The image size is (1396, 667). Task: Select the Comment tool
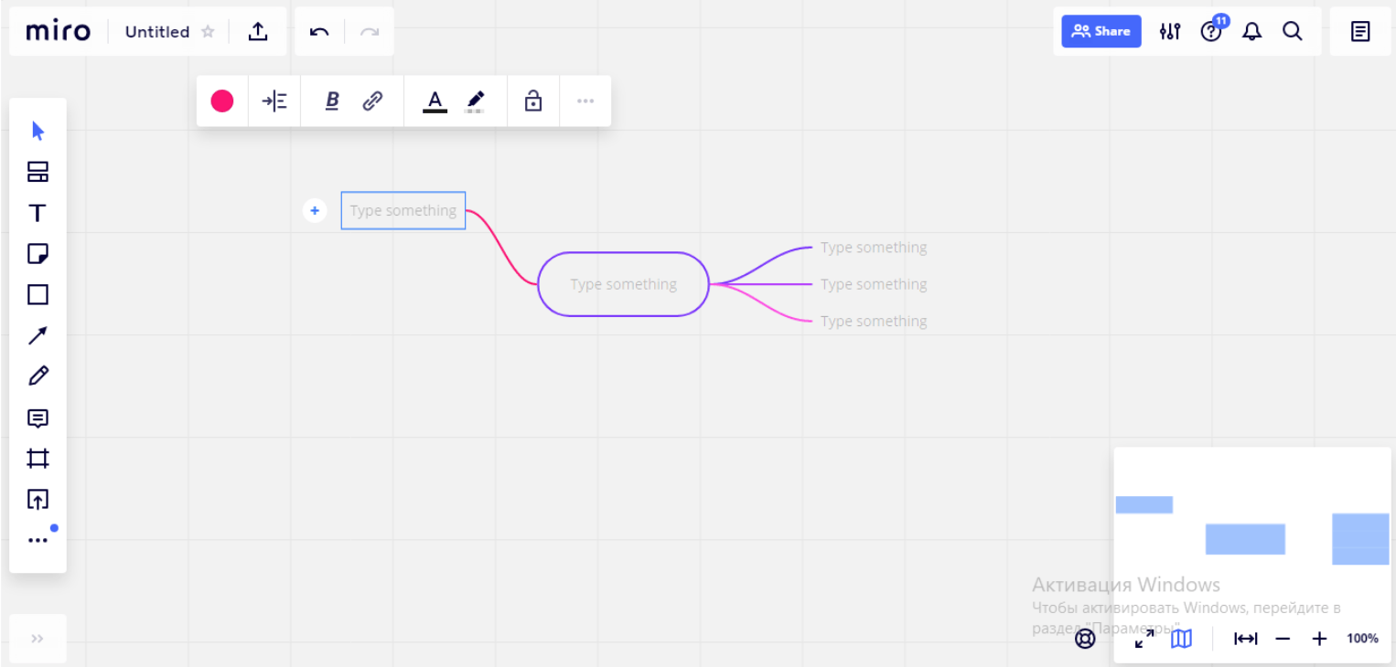38,418
